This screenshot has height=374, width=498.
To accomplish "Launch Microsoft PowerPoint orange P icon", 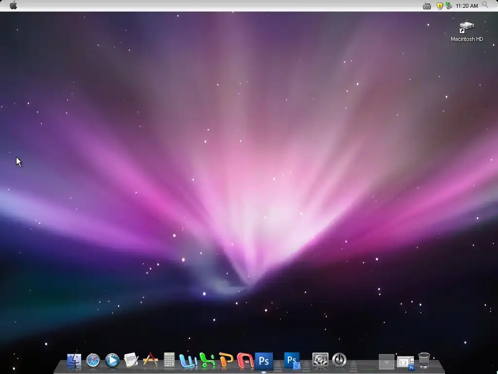I will click(x=226, y=360).
